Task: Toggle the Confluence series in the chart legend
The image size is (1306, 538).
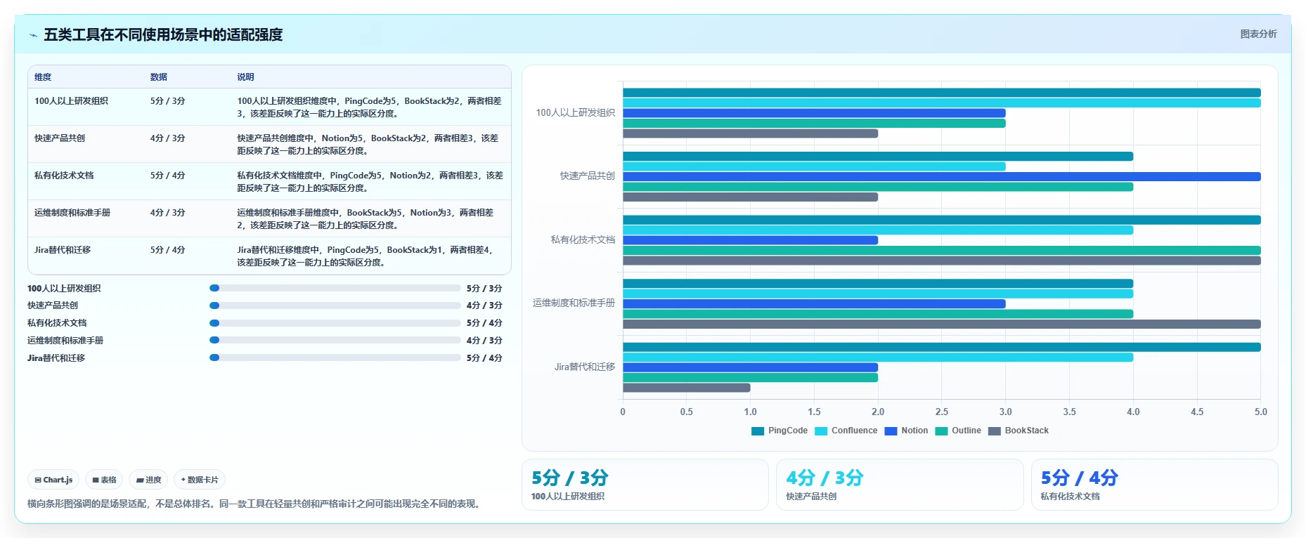Action: (x=846, y=431)
